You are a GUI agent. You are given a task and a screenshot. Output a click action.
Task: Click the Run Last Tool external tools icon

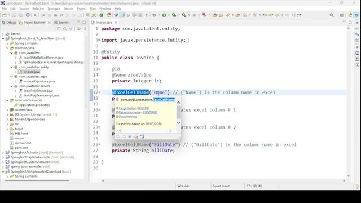(184, 15)
